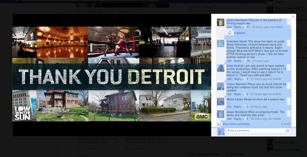Screen dimensions: 307x157
Task: Click the 16 hours ago timestamp on Helen Casey's comment
Action: point(259,107)
